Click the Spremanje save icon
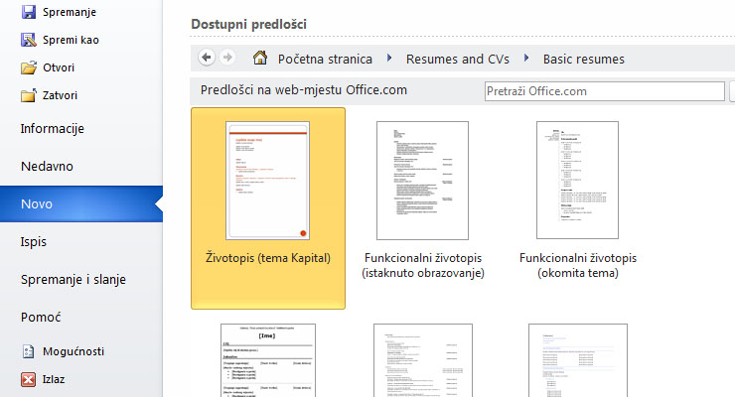 (28, 12)
